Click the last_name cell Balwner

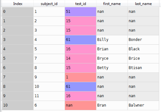pyautogui.click(x=144, y=105)
